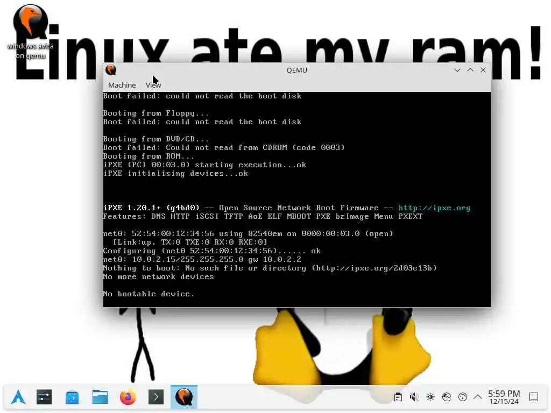Click the 'Features: DNS HTTP iSCSI' line
This screenshot has width=551, height=413.
(x=263, y=216)
